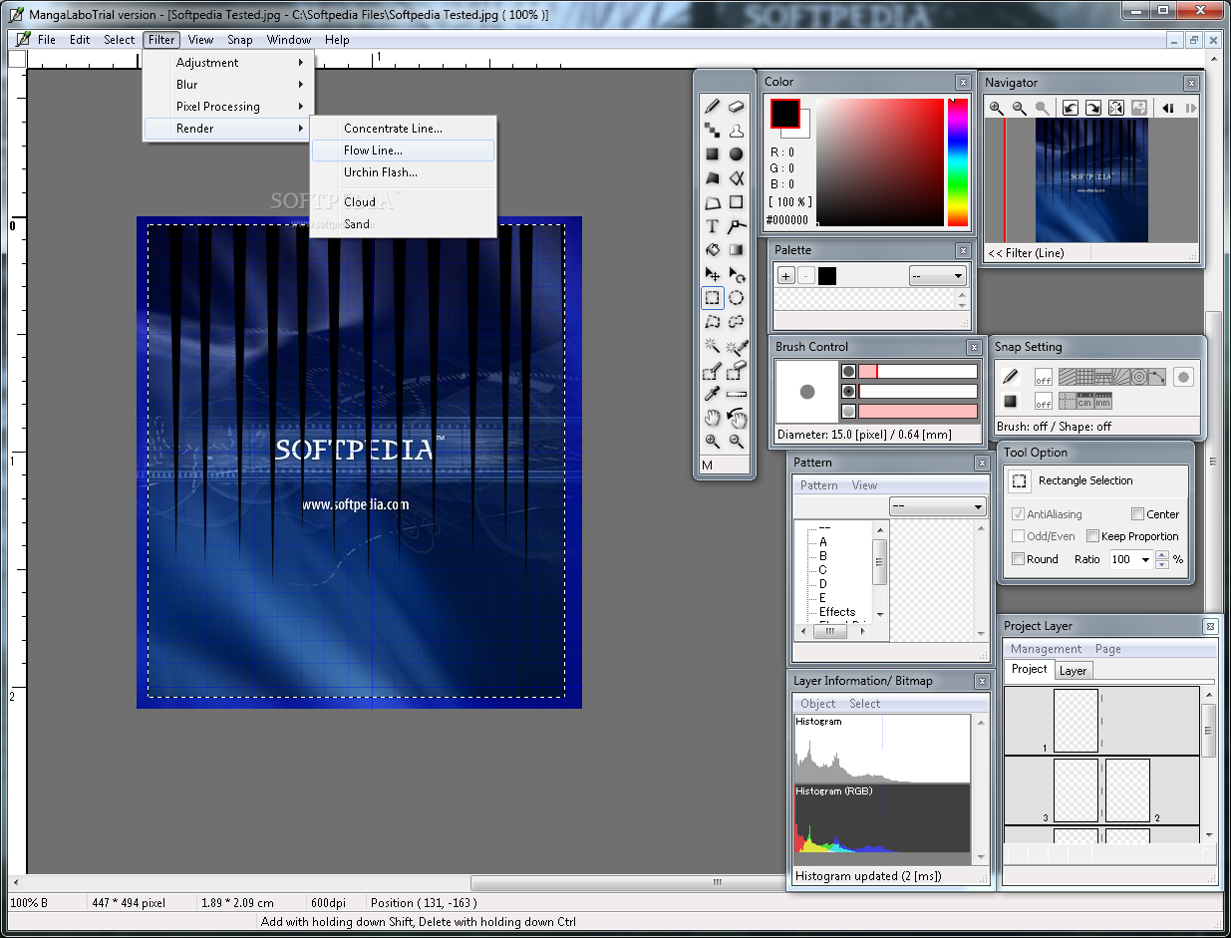Click the rainbow hue slider strip
Screen dimensions: 1231x938
click(957, 162)
